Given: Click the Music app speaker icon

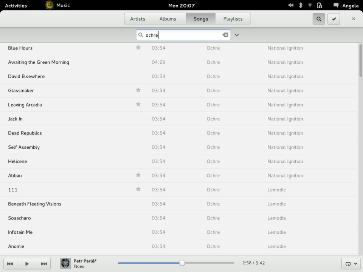Looking at the screenshot, I should click(50, 5).
